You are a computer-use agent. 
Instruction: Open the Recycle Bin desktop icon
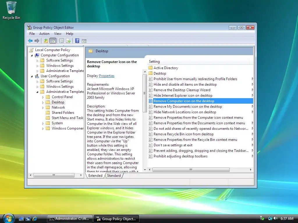(11, 10)
